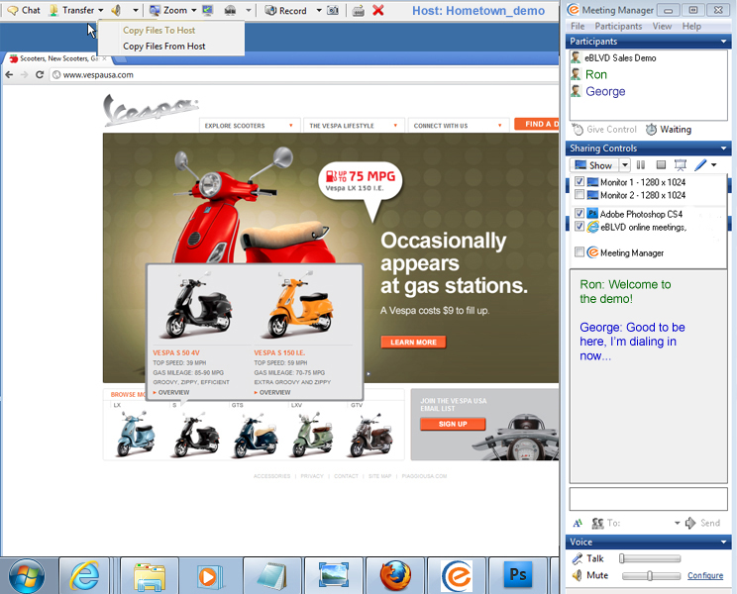Image resolution: width=737 pixels, height=594 pixels.
Task: Pause screen sharing
Action: 641,164
